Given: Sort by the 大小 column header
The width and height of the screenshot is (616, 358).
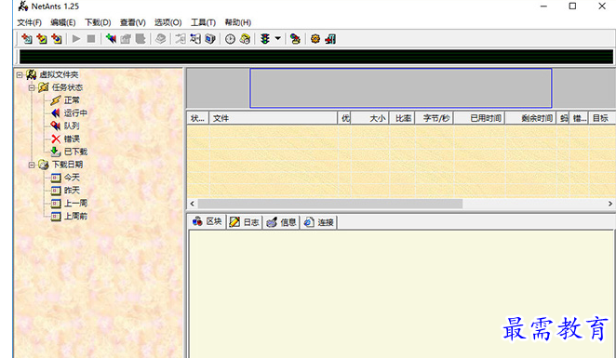Looking at the screenshot, I should [x=369, y=118].
